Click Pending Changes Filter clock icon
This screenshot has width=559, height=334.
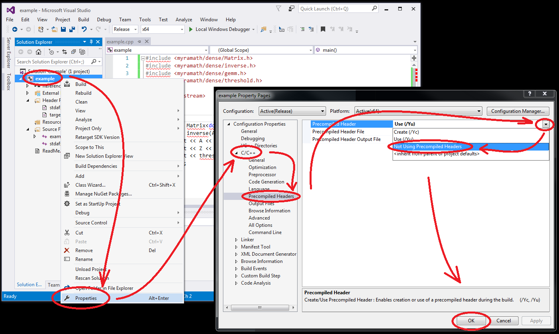pos(51,52)
